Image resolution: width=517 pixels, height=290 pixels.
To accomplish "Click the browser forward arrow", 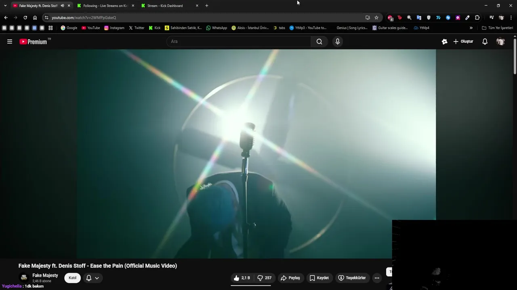I will [x=15, y=18].
